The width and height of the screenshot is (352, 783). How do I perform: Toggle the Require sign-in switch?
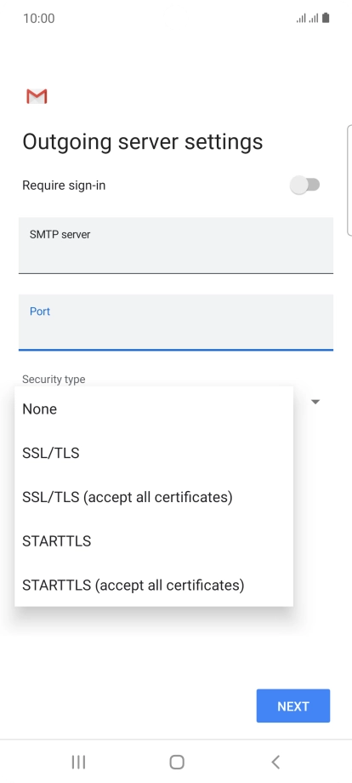pos(304,186)
